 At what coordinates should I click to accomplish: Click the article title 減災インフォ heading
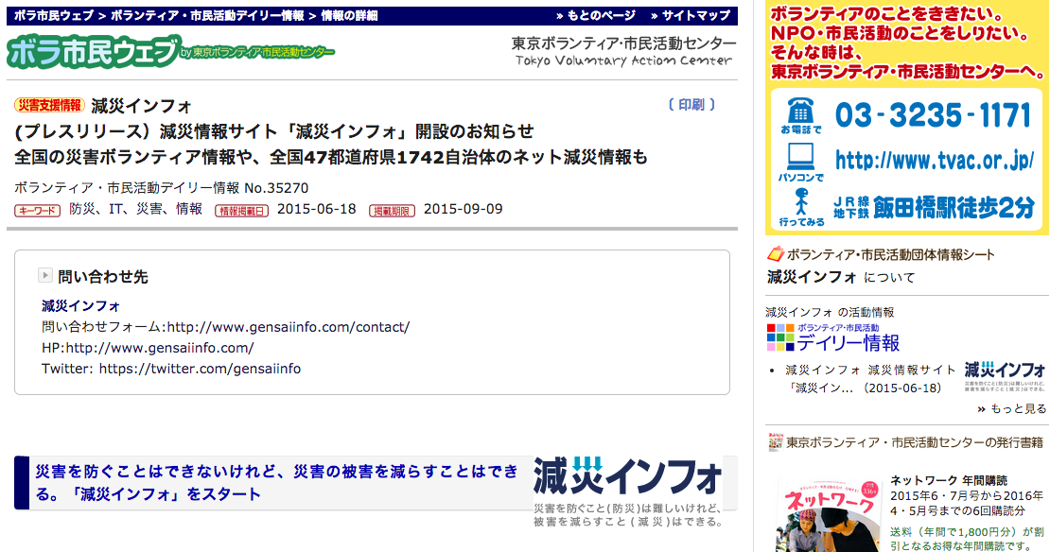click(141, 106)
